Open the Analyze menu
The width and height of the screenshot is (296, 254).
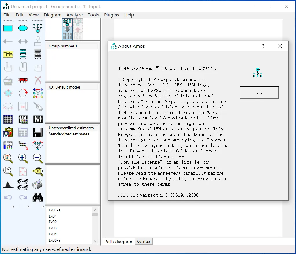click(74, 15)
